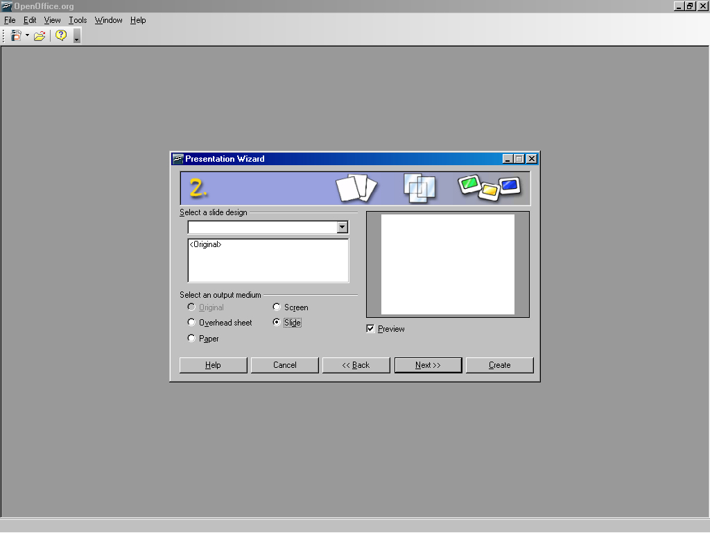The image size is (710, 533).
Task: Click the Presentation Wizard title bar icon
Action: tap(177, 159)
